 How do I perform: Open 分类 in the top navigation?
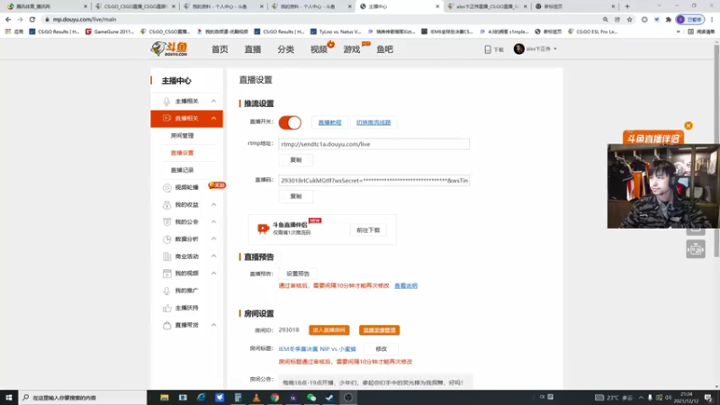click(285, 49)
